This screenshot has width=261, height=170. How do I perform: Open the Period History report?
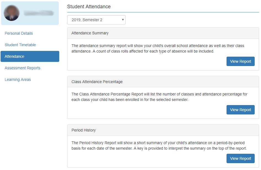click(x=240, y=158)
